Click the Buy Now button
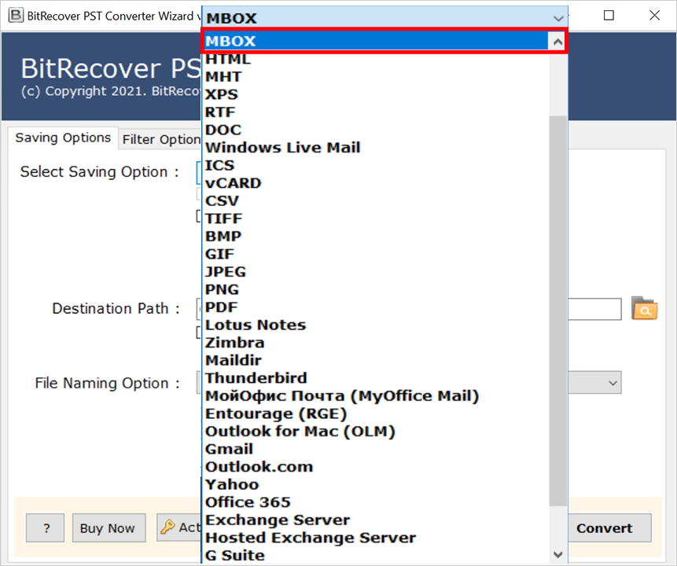Image resolution: width=677 pixels, height=566 pixels. [x=109, y=527]
